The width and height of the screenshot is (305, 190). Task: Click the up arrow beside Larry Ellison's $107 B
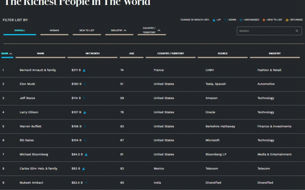(x=85, y=112)
